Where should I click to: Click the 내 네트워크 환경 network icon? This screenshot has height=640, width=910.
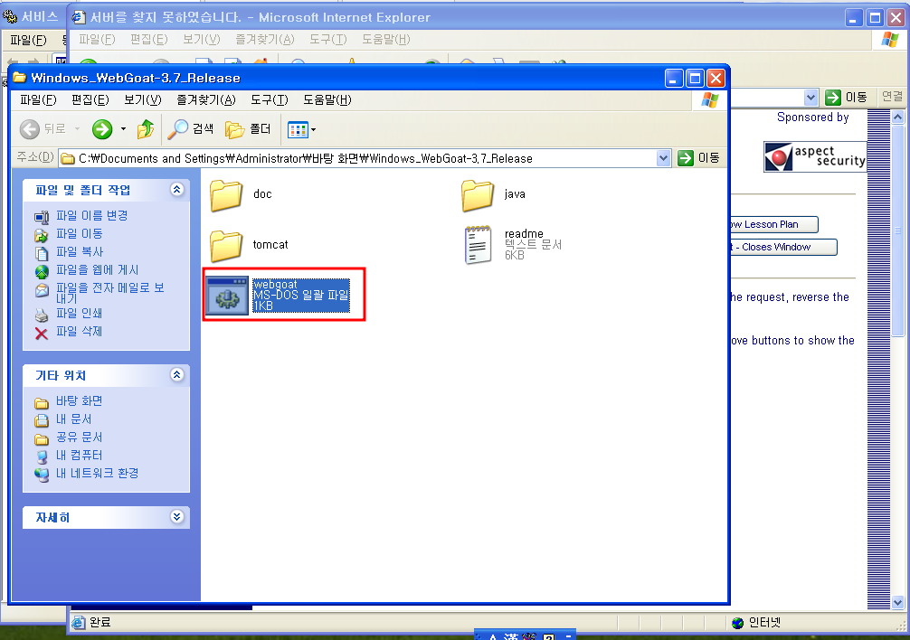point(42,475)
